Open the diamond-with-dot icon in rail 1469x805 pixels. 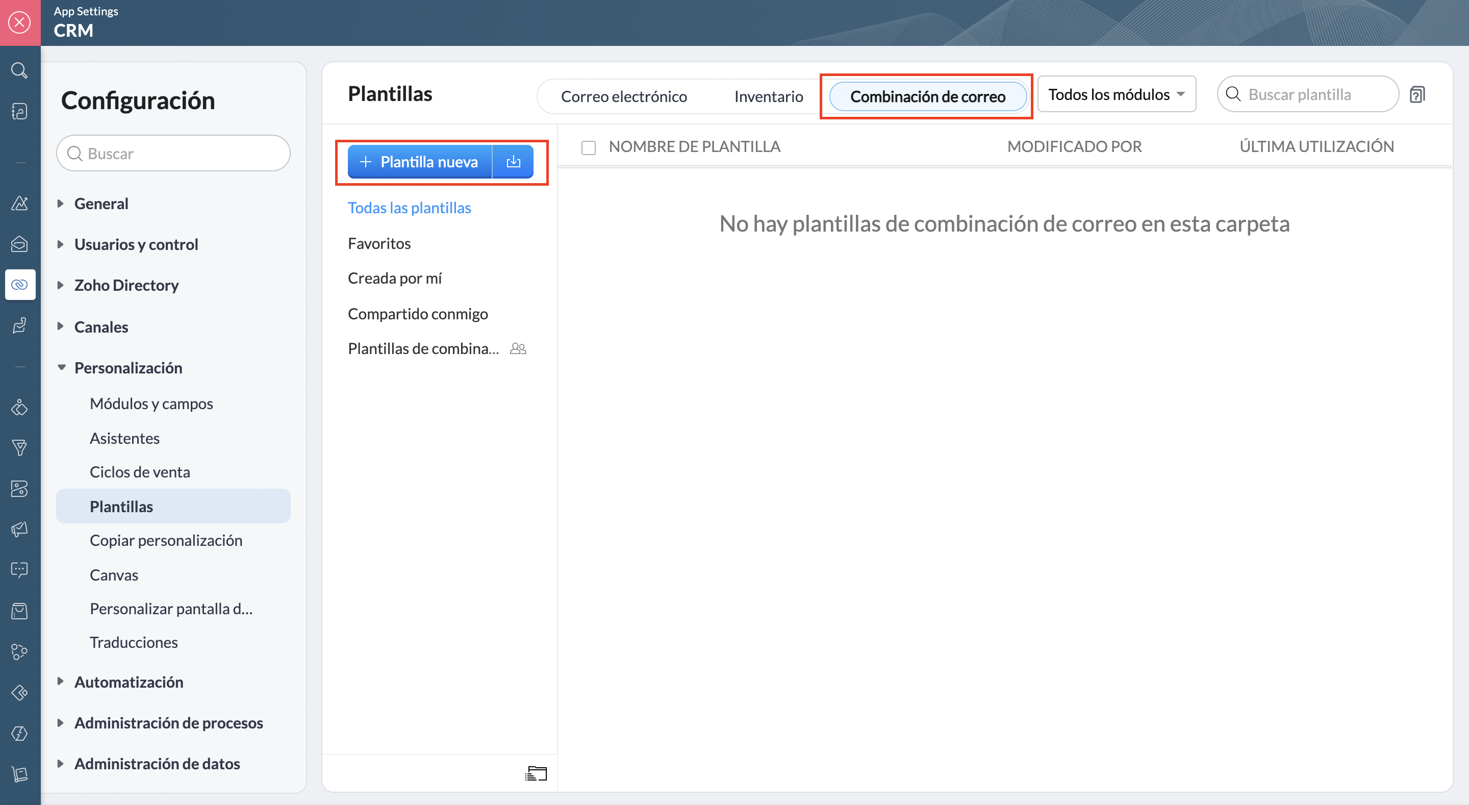(x=19, y=407)
